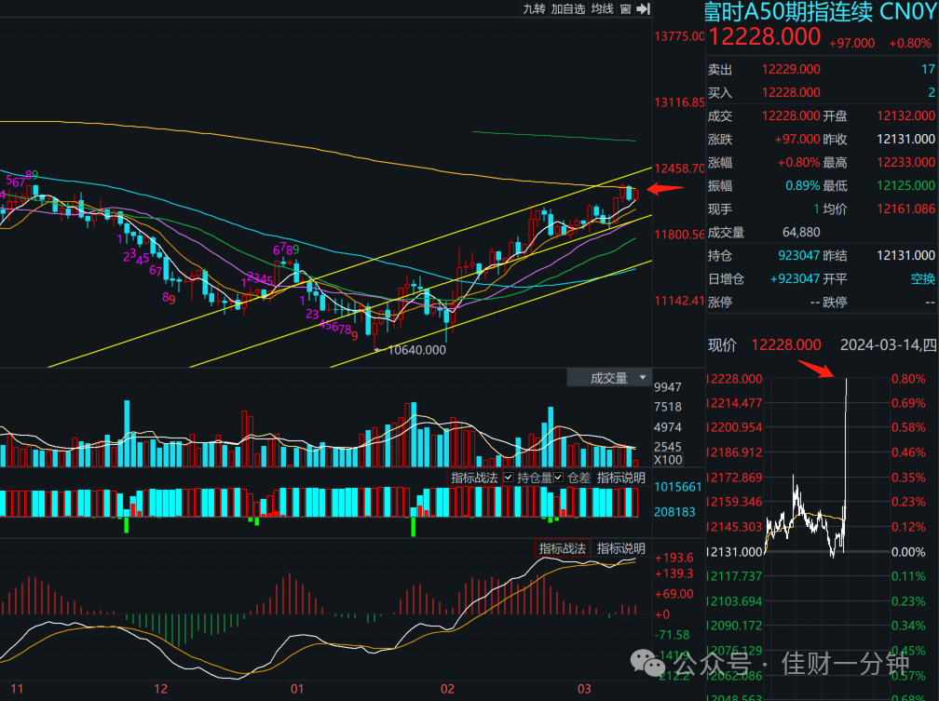Click the 富时A50期指连续 CN0Y title
The image size is (939, 701).
[x=822, y=11]
